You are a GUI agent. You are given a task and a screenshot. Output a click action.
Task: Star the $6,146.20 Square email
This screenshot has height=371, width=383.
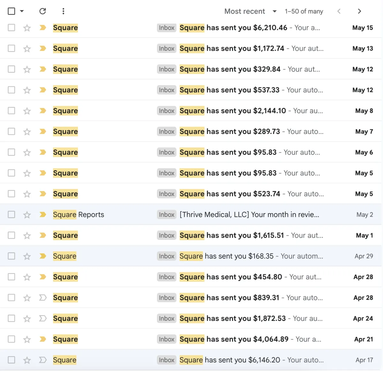(27, 360)
